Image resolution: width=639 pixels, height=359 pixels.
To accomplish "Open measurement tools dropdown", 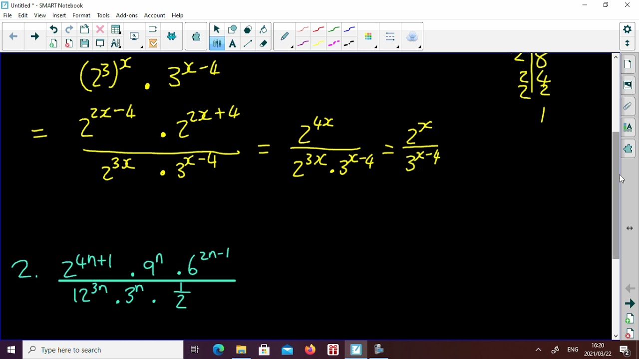I will pos(116,43).
